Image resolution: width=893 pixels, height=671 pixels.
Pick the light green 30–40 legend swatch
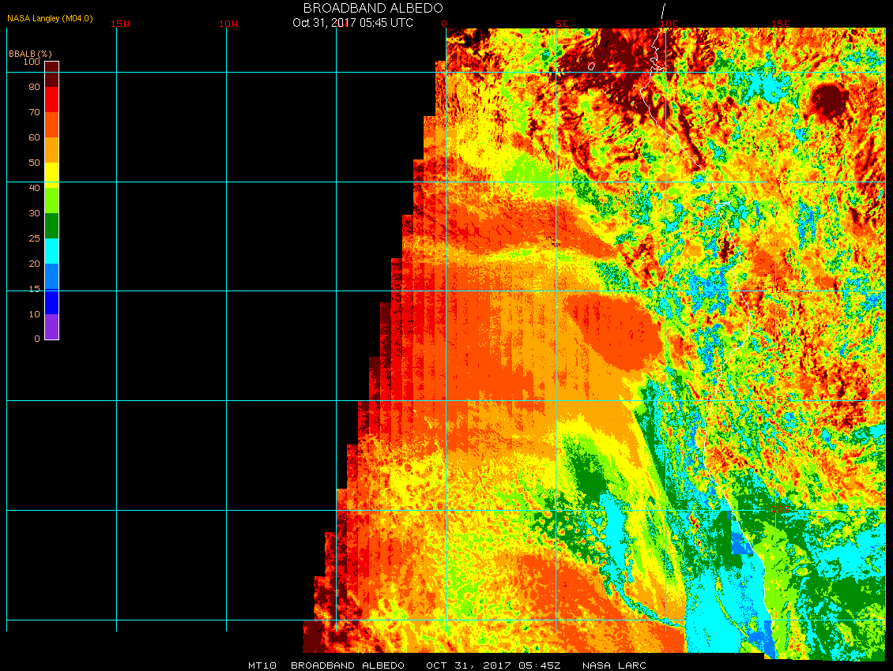click(x=51, y=200)
